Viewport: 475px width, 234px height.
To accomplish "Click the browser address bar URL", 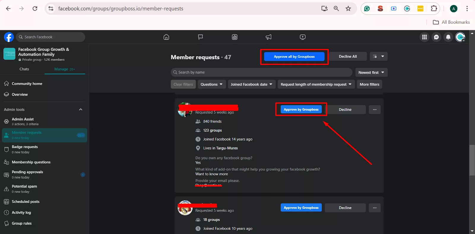I will pos(121,9).
